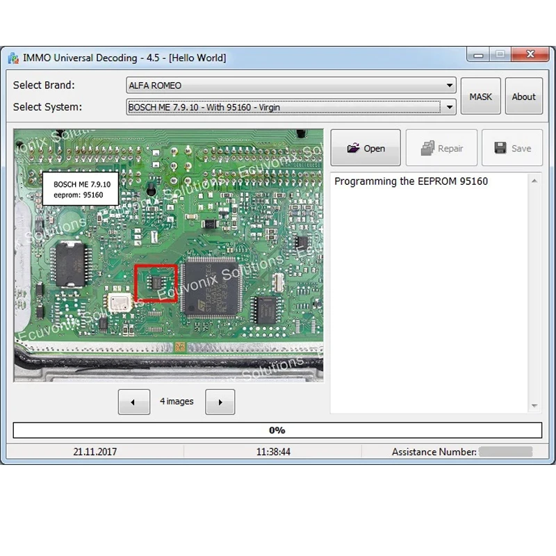The height and width of the screenshot is (556, 556).
Task: Click the Repair button
Action: pos(441,147)
